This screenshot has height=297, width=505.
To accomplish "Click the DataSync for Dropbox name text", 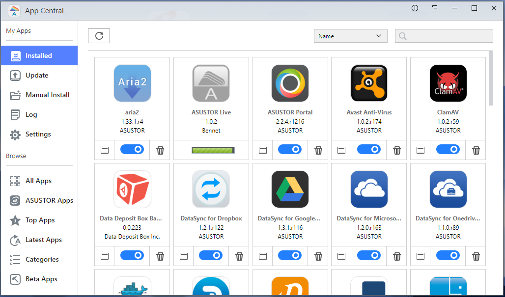I will tap(211, 218).
